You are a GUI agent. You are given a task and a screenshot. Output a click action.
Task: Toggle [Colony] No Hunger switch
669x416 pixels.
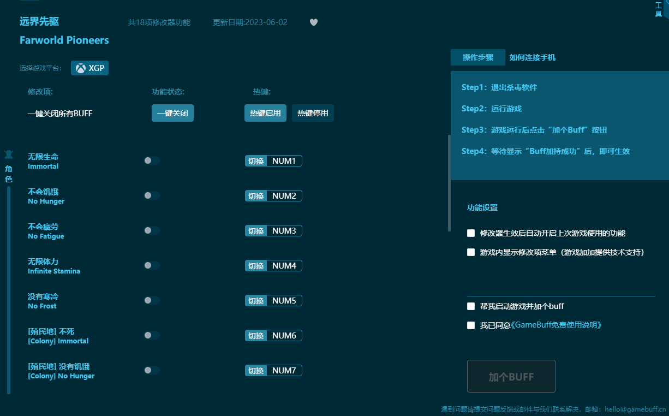click(x=152, y=370)
